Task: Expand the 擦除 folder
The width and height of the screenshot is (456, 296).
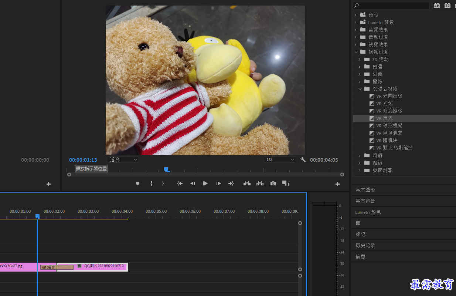Action: point(360,81)
